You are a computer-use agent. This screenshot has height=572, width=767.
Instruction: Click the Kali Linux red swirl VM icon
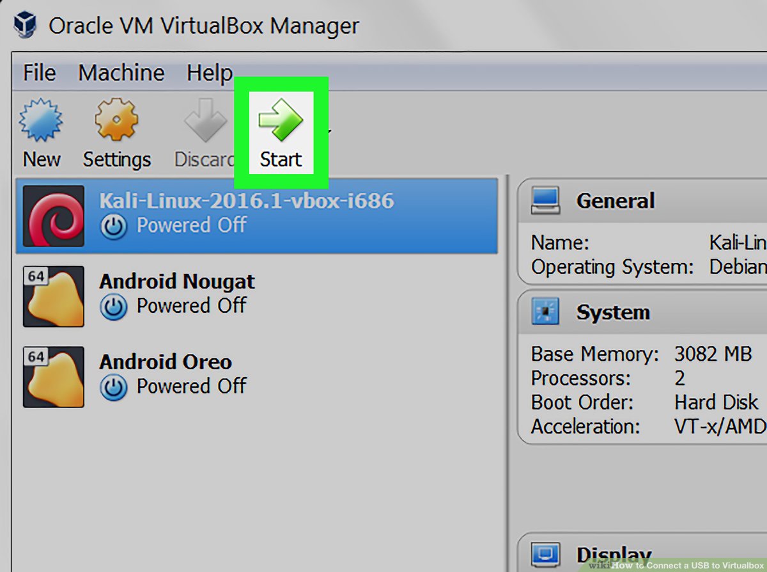53,216
